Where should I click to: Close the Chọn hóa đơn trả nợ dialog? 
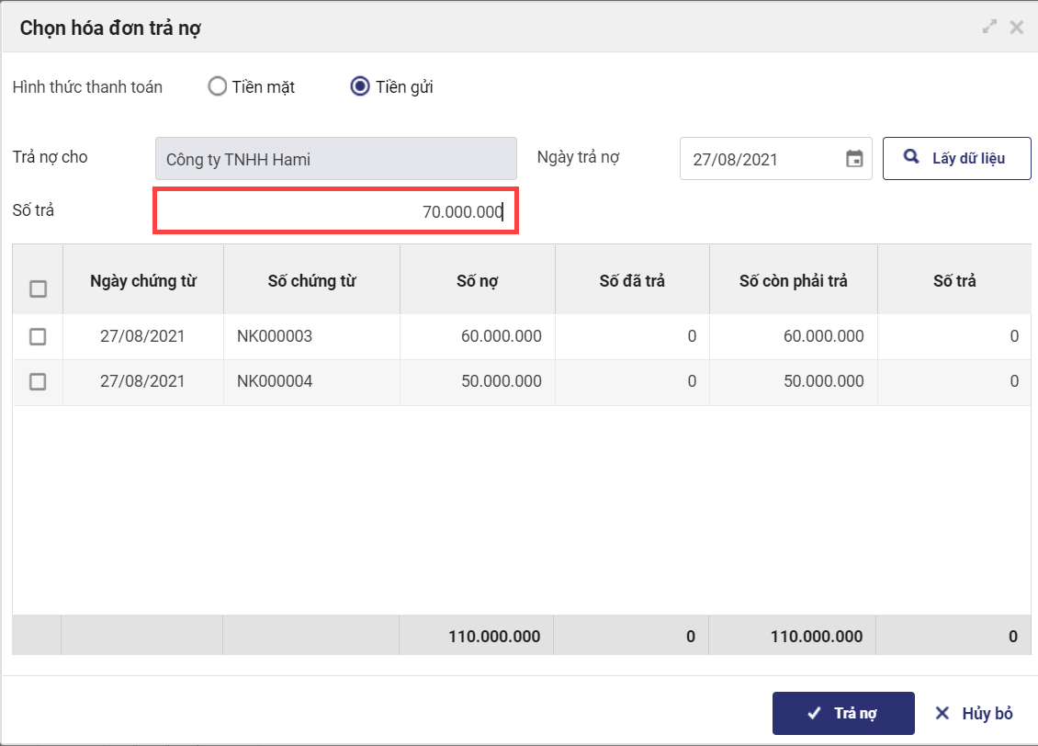[x=1016, y=28]
